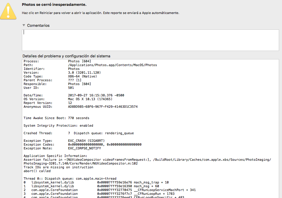The image size is (282, 198).
Task: Click the "Photos se cerró inesperadamente" heading
Action: click(54, 5)
